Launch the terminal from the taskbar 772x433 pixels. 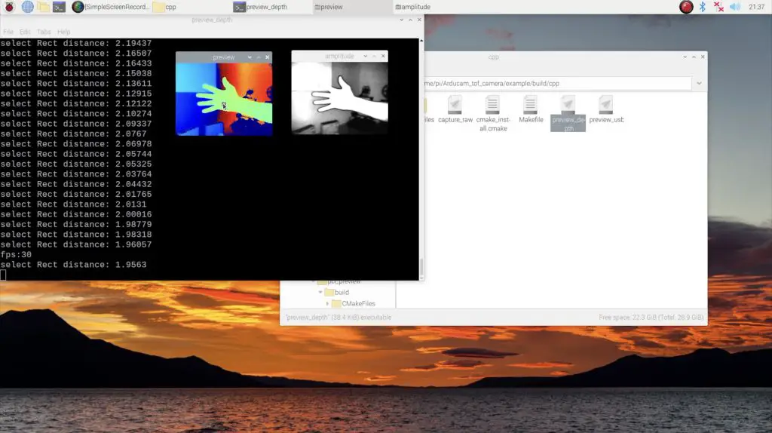click(x=59, y=7)
